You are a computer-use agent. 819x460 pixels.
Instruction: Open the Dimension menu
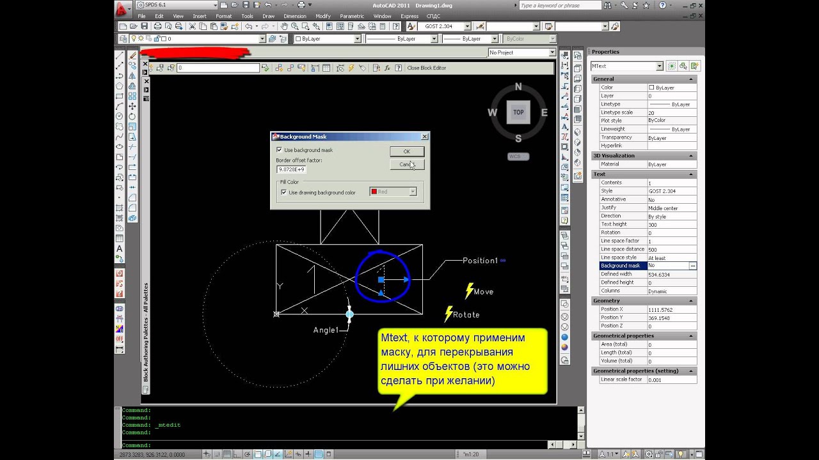click(295, 16)
